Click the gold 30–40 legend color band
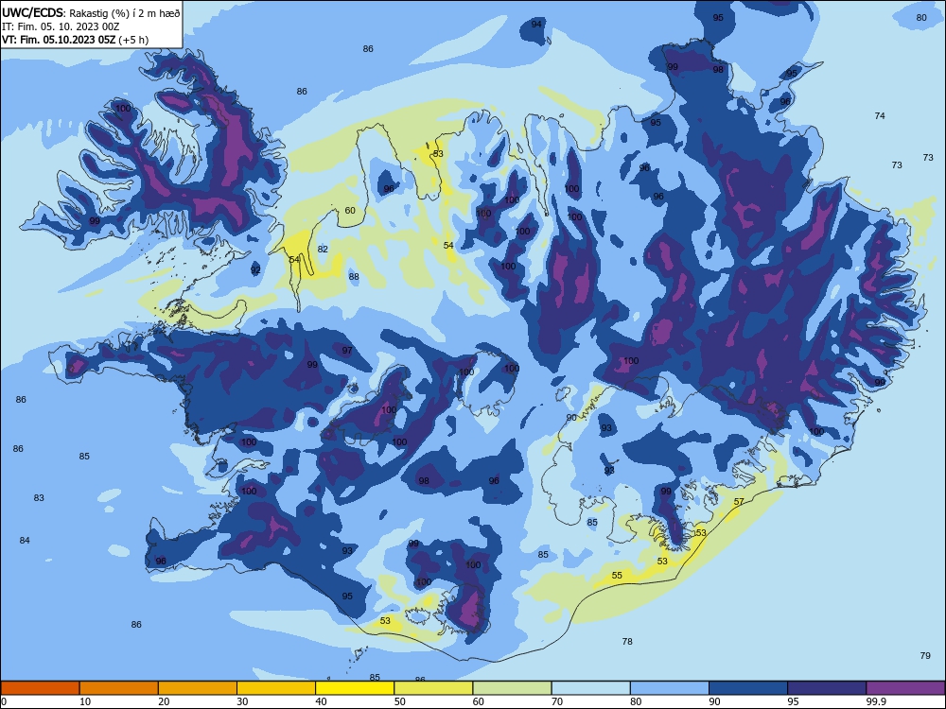946x709 pixels. 276,688
